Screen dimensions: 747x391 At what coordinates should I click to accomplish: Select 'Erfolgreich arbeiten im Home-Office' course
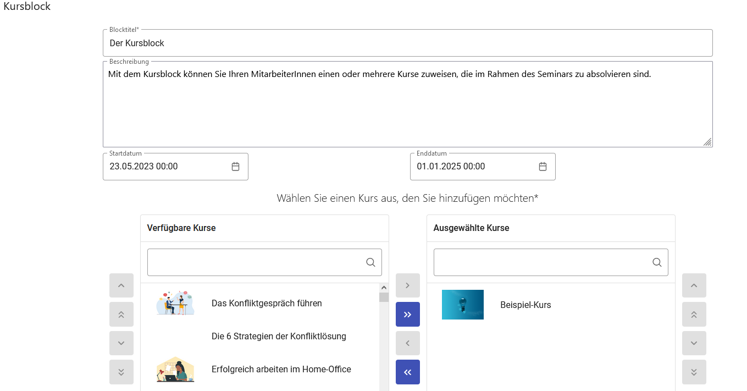(x=281, y=370)
